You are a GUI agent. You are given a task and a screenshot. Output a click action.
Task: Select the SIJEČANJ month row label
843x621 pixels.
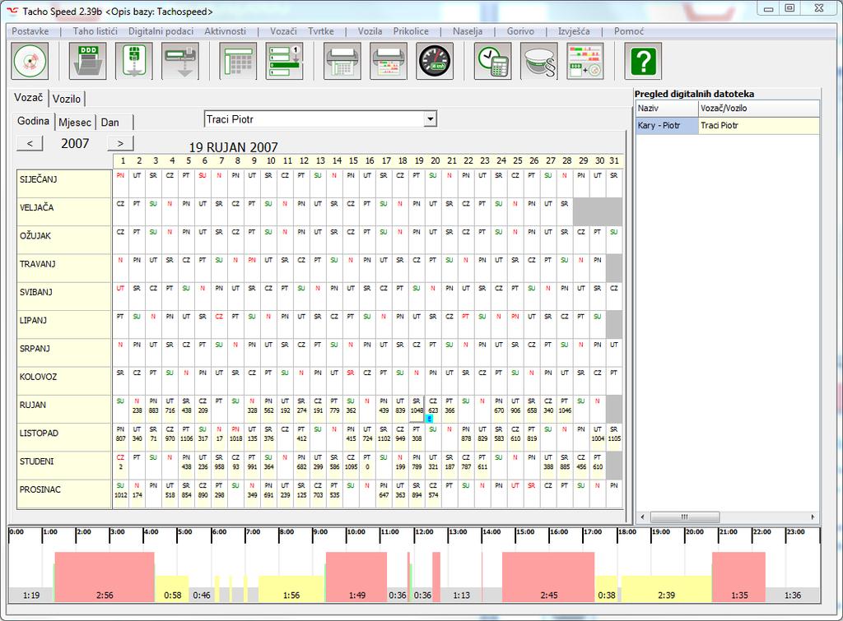point(64,183)
